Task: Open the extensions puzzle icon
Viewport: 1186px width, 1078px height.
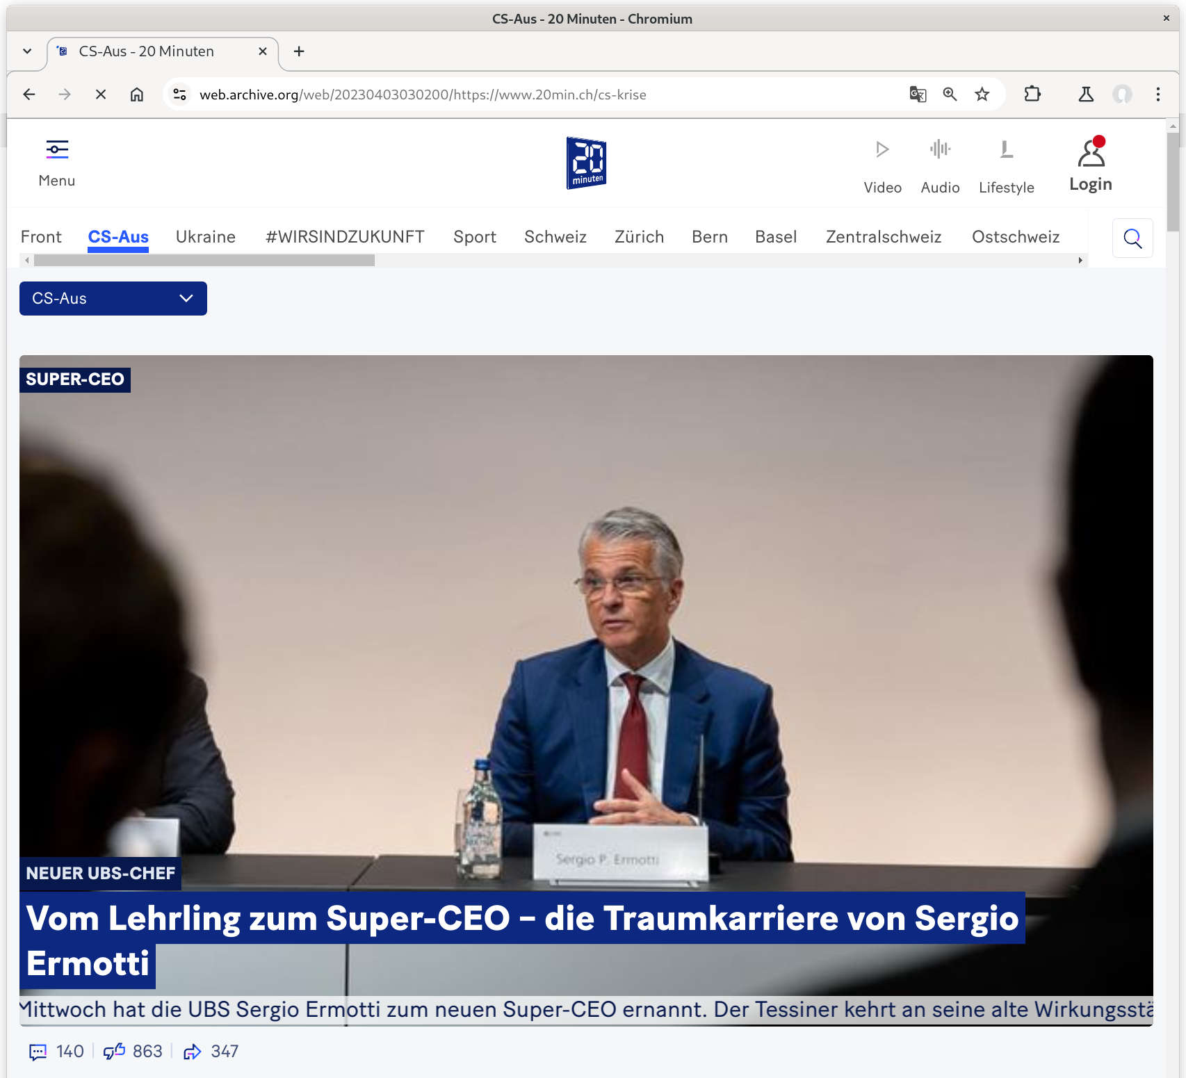Action: coord(1032,95)
